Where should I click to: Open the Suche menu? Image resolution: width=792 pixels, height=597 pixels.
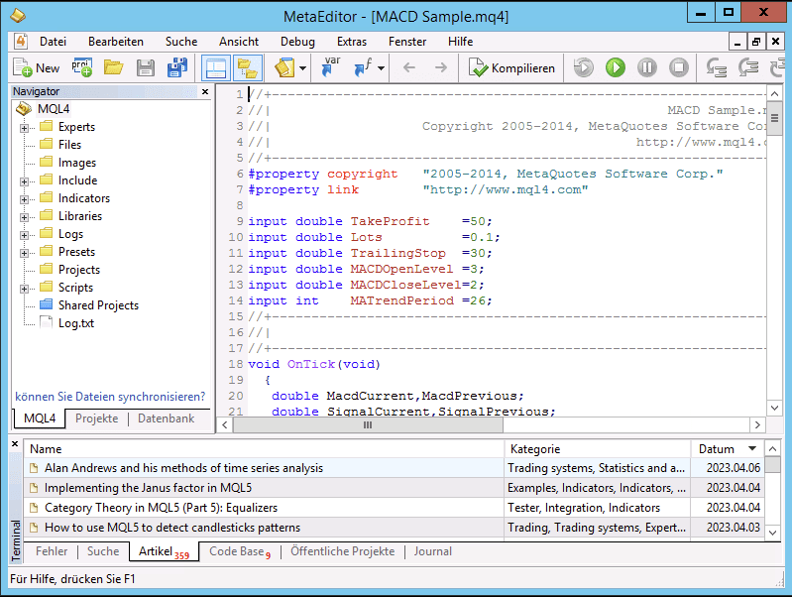click(x=181, y=42)
